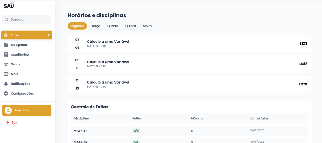Click the magnifier search icon
Image resolution: width=322 pixels, height=143 pixels.
pos(7,19)
